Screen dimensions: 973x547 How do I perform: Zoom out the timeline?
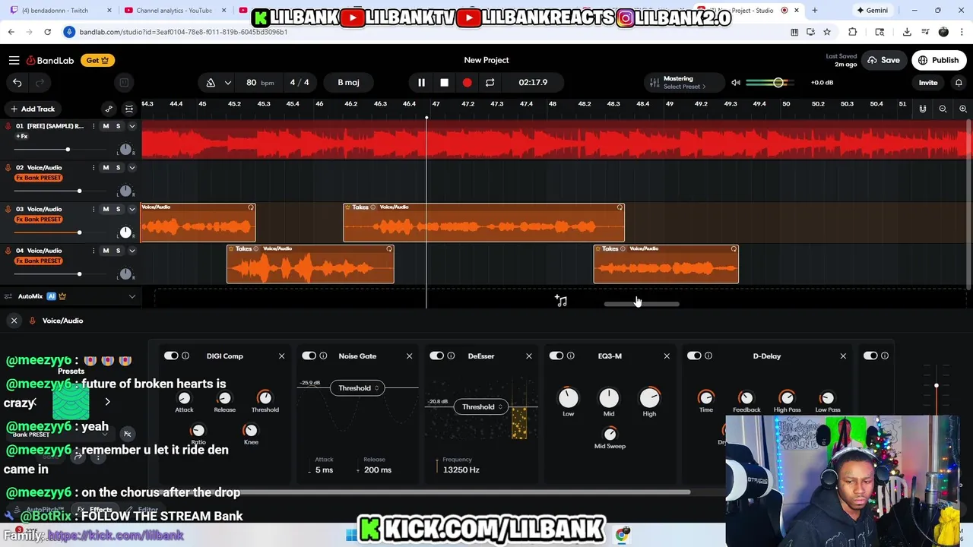coord(943,109)
